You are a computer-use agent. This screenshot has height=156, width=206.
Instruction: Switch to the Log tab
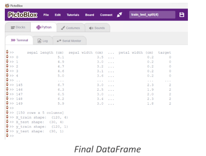point(43,41)
